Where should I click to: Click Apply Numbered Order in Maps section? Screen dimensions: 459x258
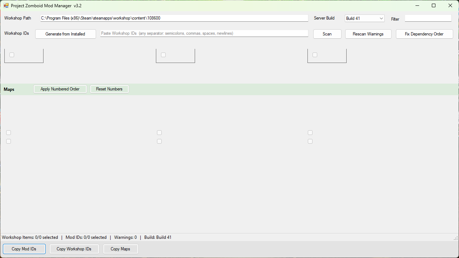[x=60, y=89]
